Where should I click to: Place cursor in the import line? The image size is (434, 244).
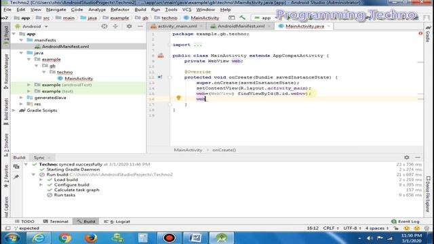coord(187,45)
